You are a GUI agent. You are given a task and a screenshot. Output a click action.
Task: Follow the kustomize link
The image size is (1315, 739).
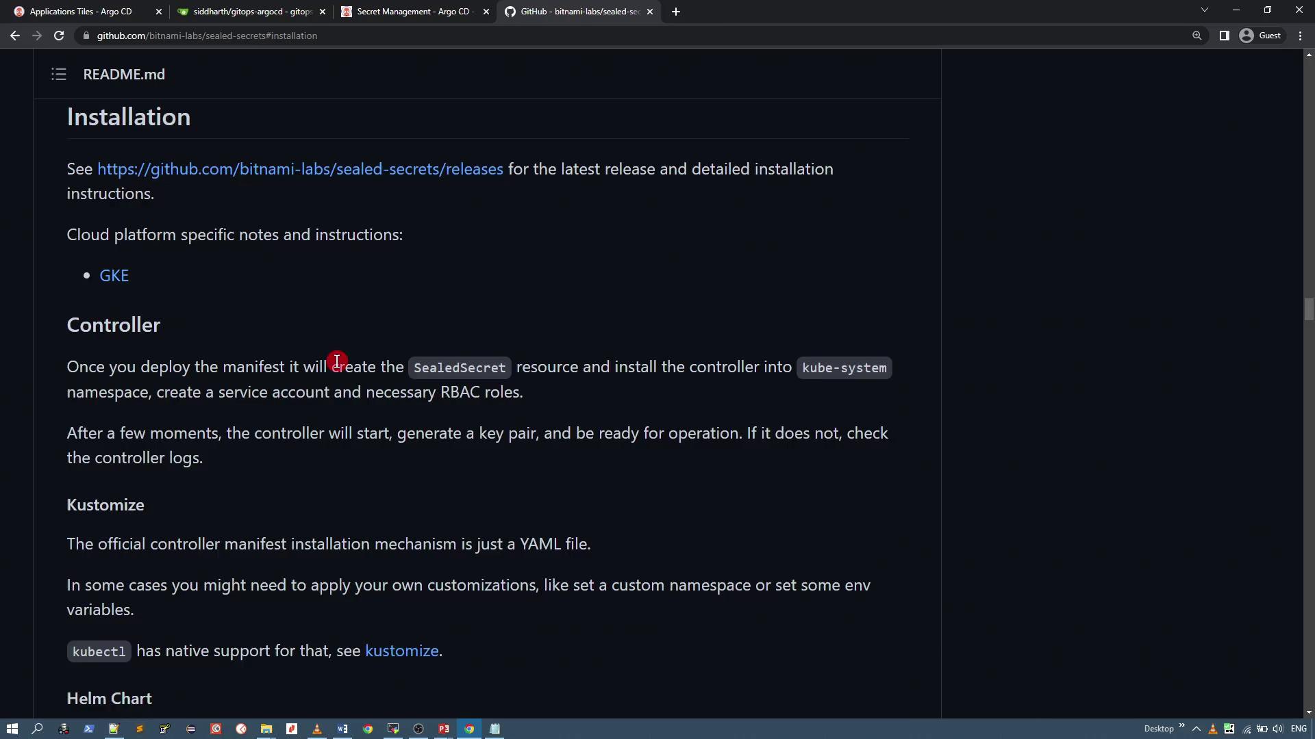click(x=401, y=651)
